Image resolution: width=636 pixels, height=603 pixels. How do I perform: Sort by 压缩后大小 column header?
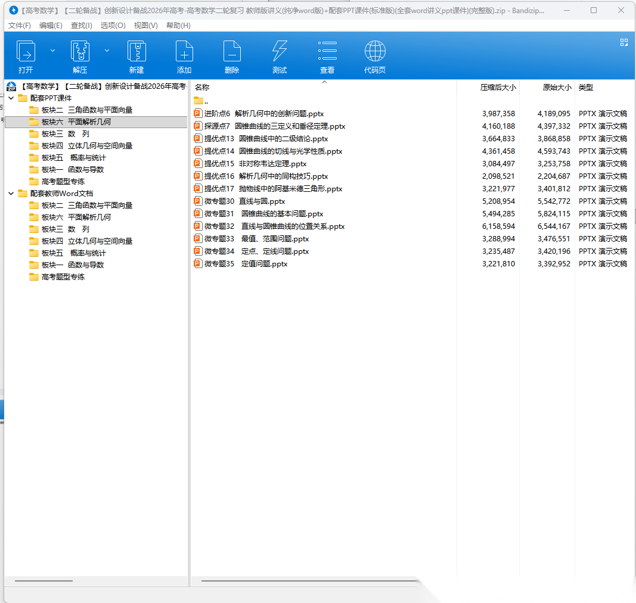point(498,88)
